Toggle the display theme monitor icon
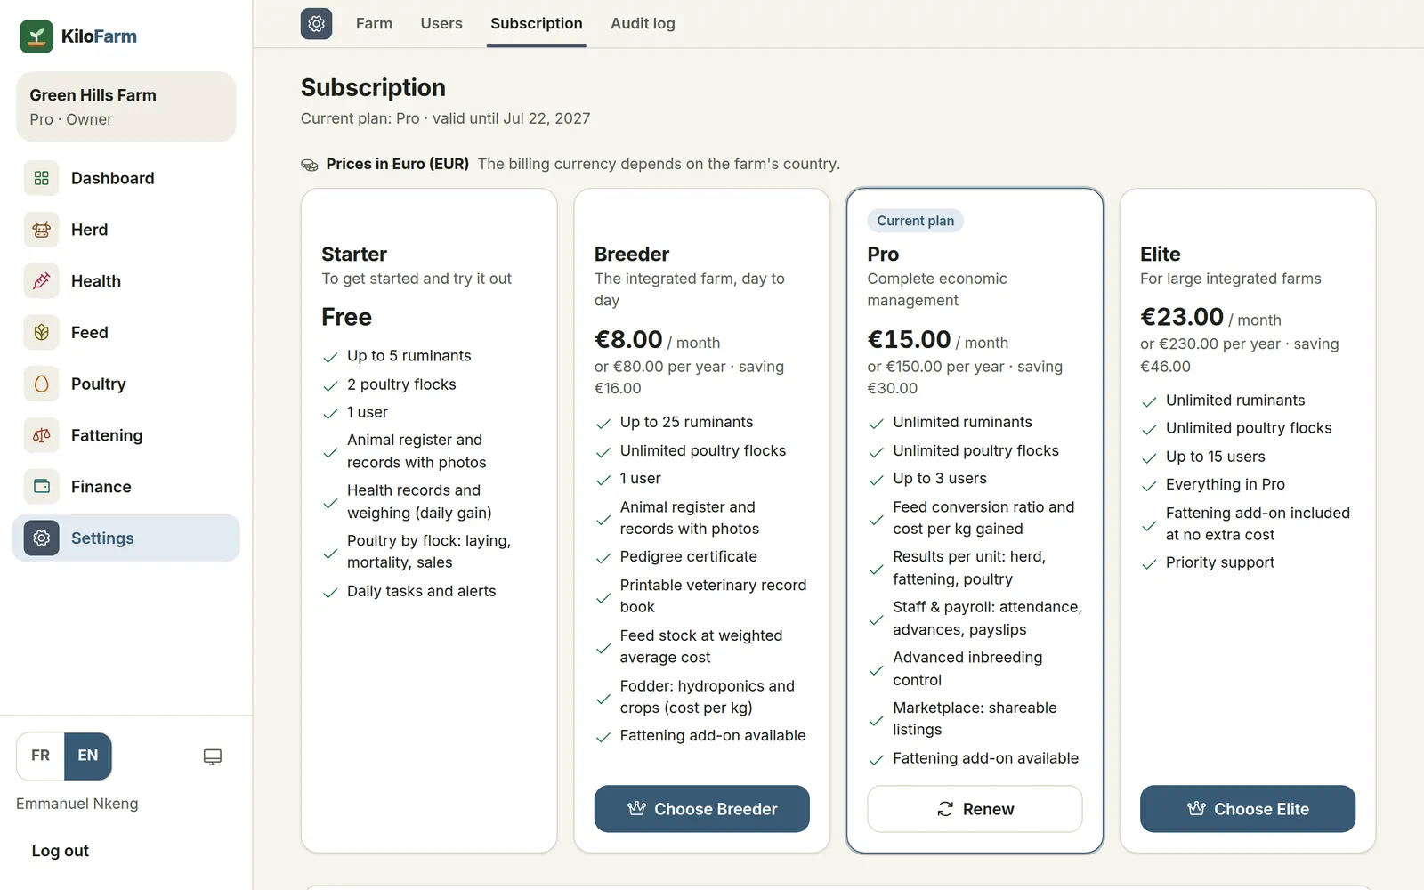This screenshot has width=1424, height=890. click(x=213, y=756)
